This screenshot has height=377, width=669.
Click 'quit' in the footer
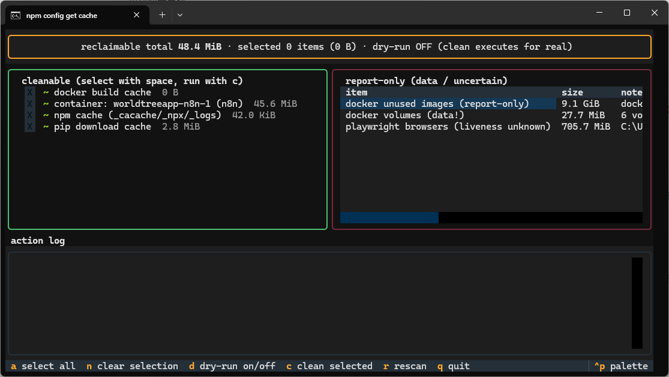click(454, 366)
